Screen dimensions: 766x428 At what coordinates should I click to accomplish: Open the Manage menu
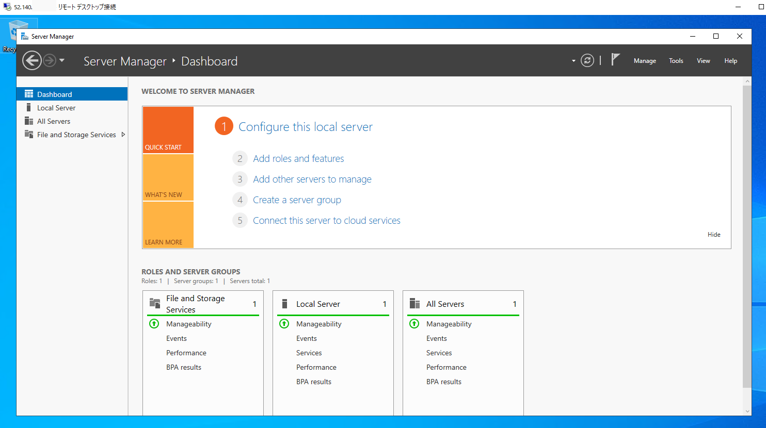click(645, 61)
